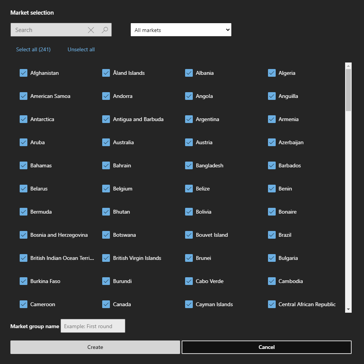364x364 pixels.
Task: Click the market list scrollbar thumb
Action: (348, 90)
